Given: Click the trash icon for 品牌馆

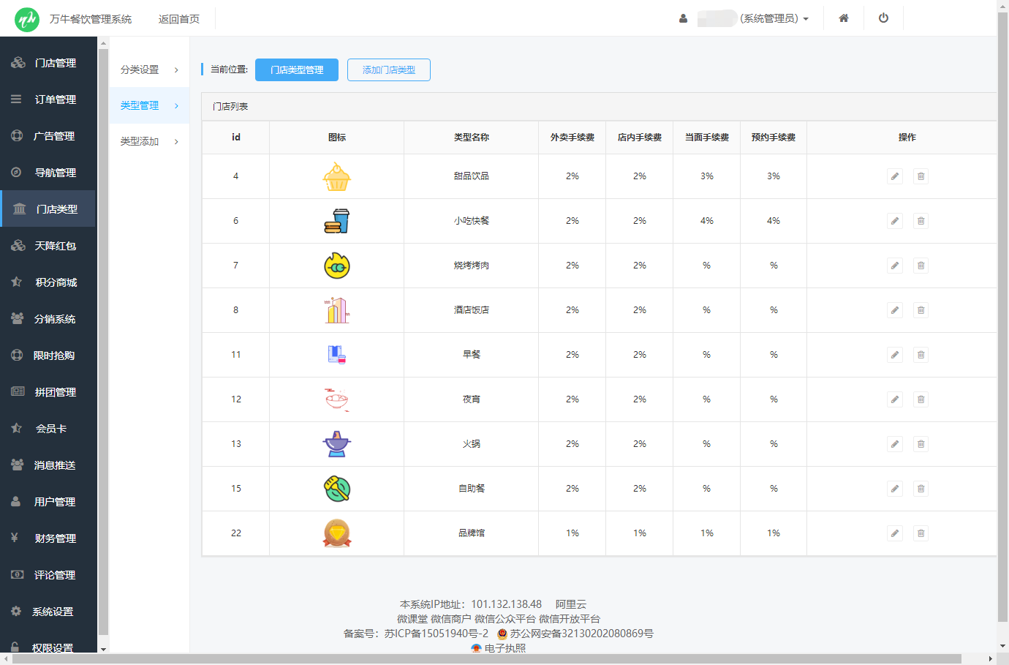Looking at the screenshot, I should [921, 533].
